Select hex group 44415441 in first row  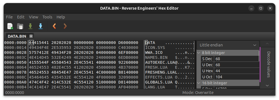pyautogui.click(x=39, y=43)
